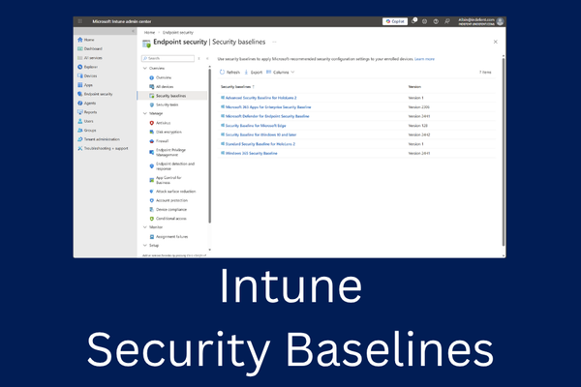Click the Endpoint security breadcrumb
This screenshot has height=387, width=581.
[178, 33]
